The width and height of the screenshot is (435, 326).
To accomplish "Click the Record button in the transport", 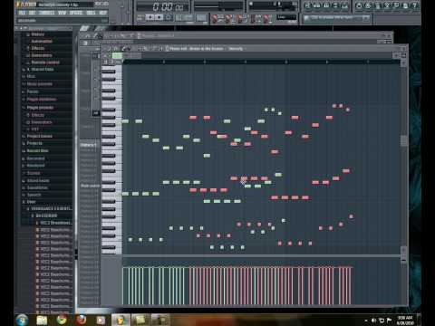I will (169, 17).
